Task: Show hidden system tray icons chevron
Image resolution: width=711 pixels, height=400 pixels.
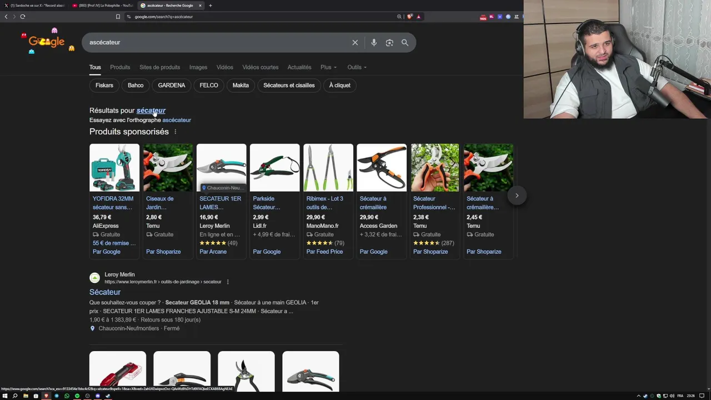Action: 639,396
